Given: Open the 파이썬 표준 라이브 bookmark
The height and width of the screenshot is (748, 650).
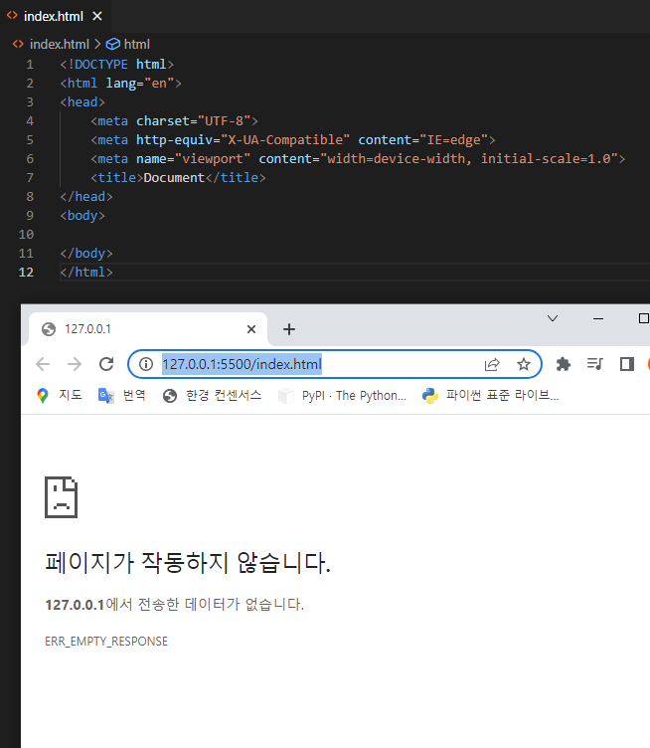Looking at the screenshot, I should 490,396.
